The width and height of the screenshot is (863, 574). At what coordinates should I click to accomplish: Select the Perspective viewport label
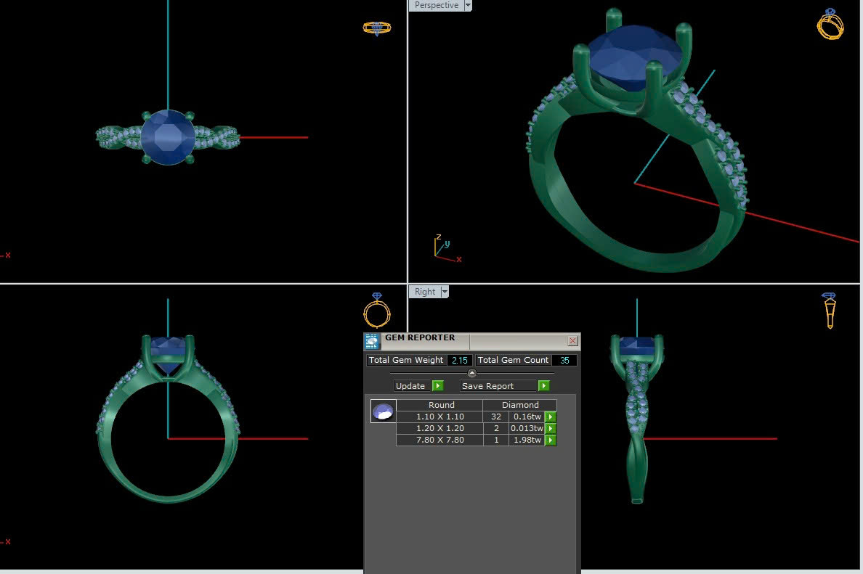(436, 5)
